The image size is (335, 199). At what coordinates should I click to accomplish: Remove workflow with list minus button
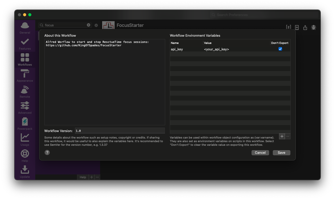[97, 177]
